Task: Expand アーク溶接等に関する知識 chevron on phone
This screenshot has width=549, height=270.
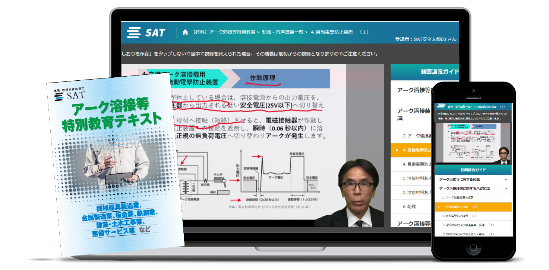Action: pos(506,180)
